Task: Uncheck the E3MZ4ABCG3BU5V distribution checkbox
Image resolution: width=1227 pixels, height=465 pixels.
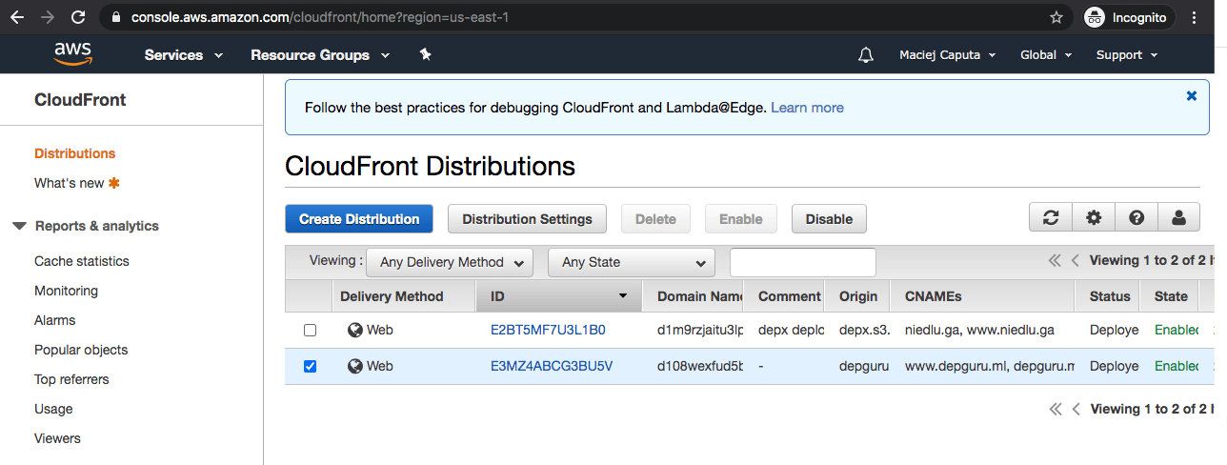Action: coord(310,366)
